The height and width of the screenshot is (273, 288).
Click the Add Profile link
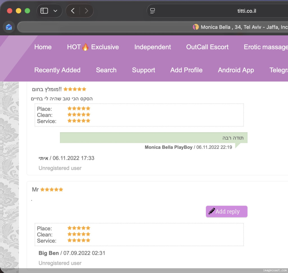tap(186, 70)
